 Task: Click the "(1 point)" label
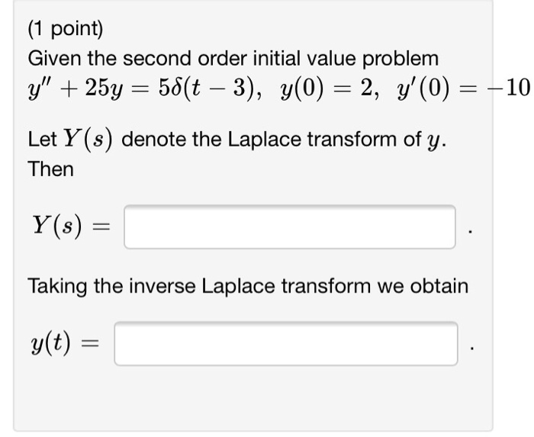[x=66, y=29]
